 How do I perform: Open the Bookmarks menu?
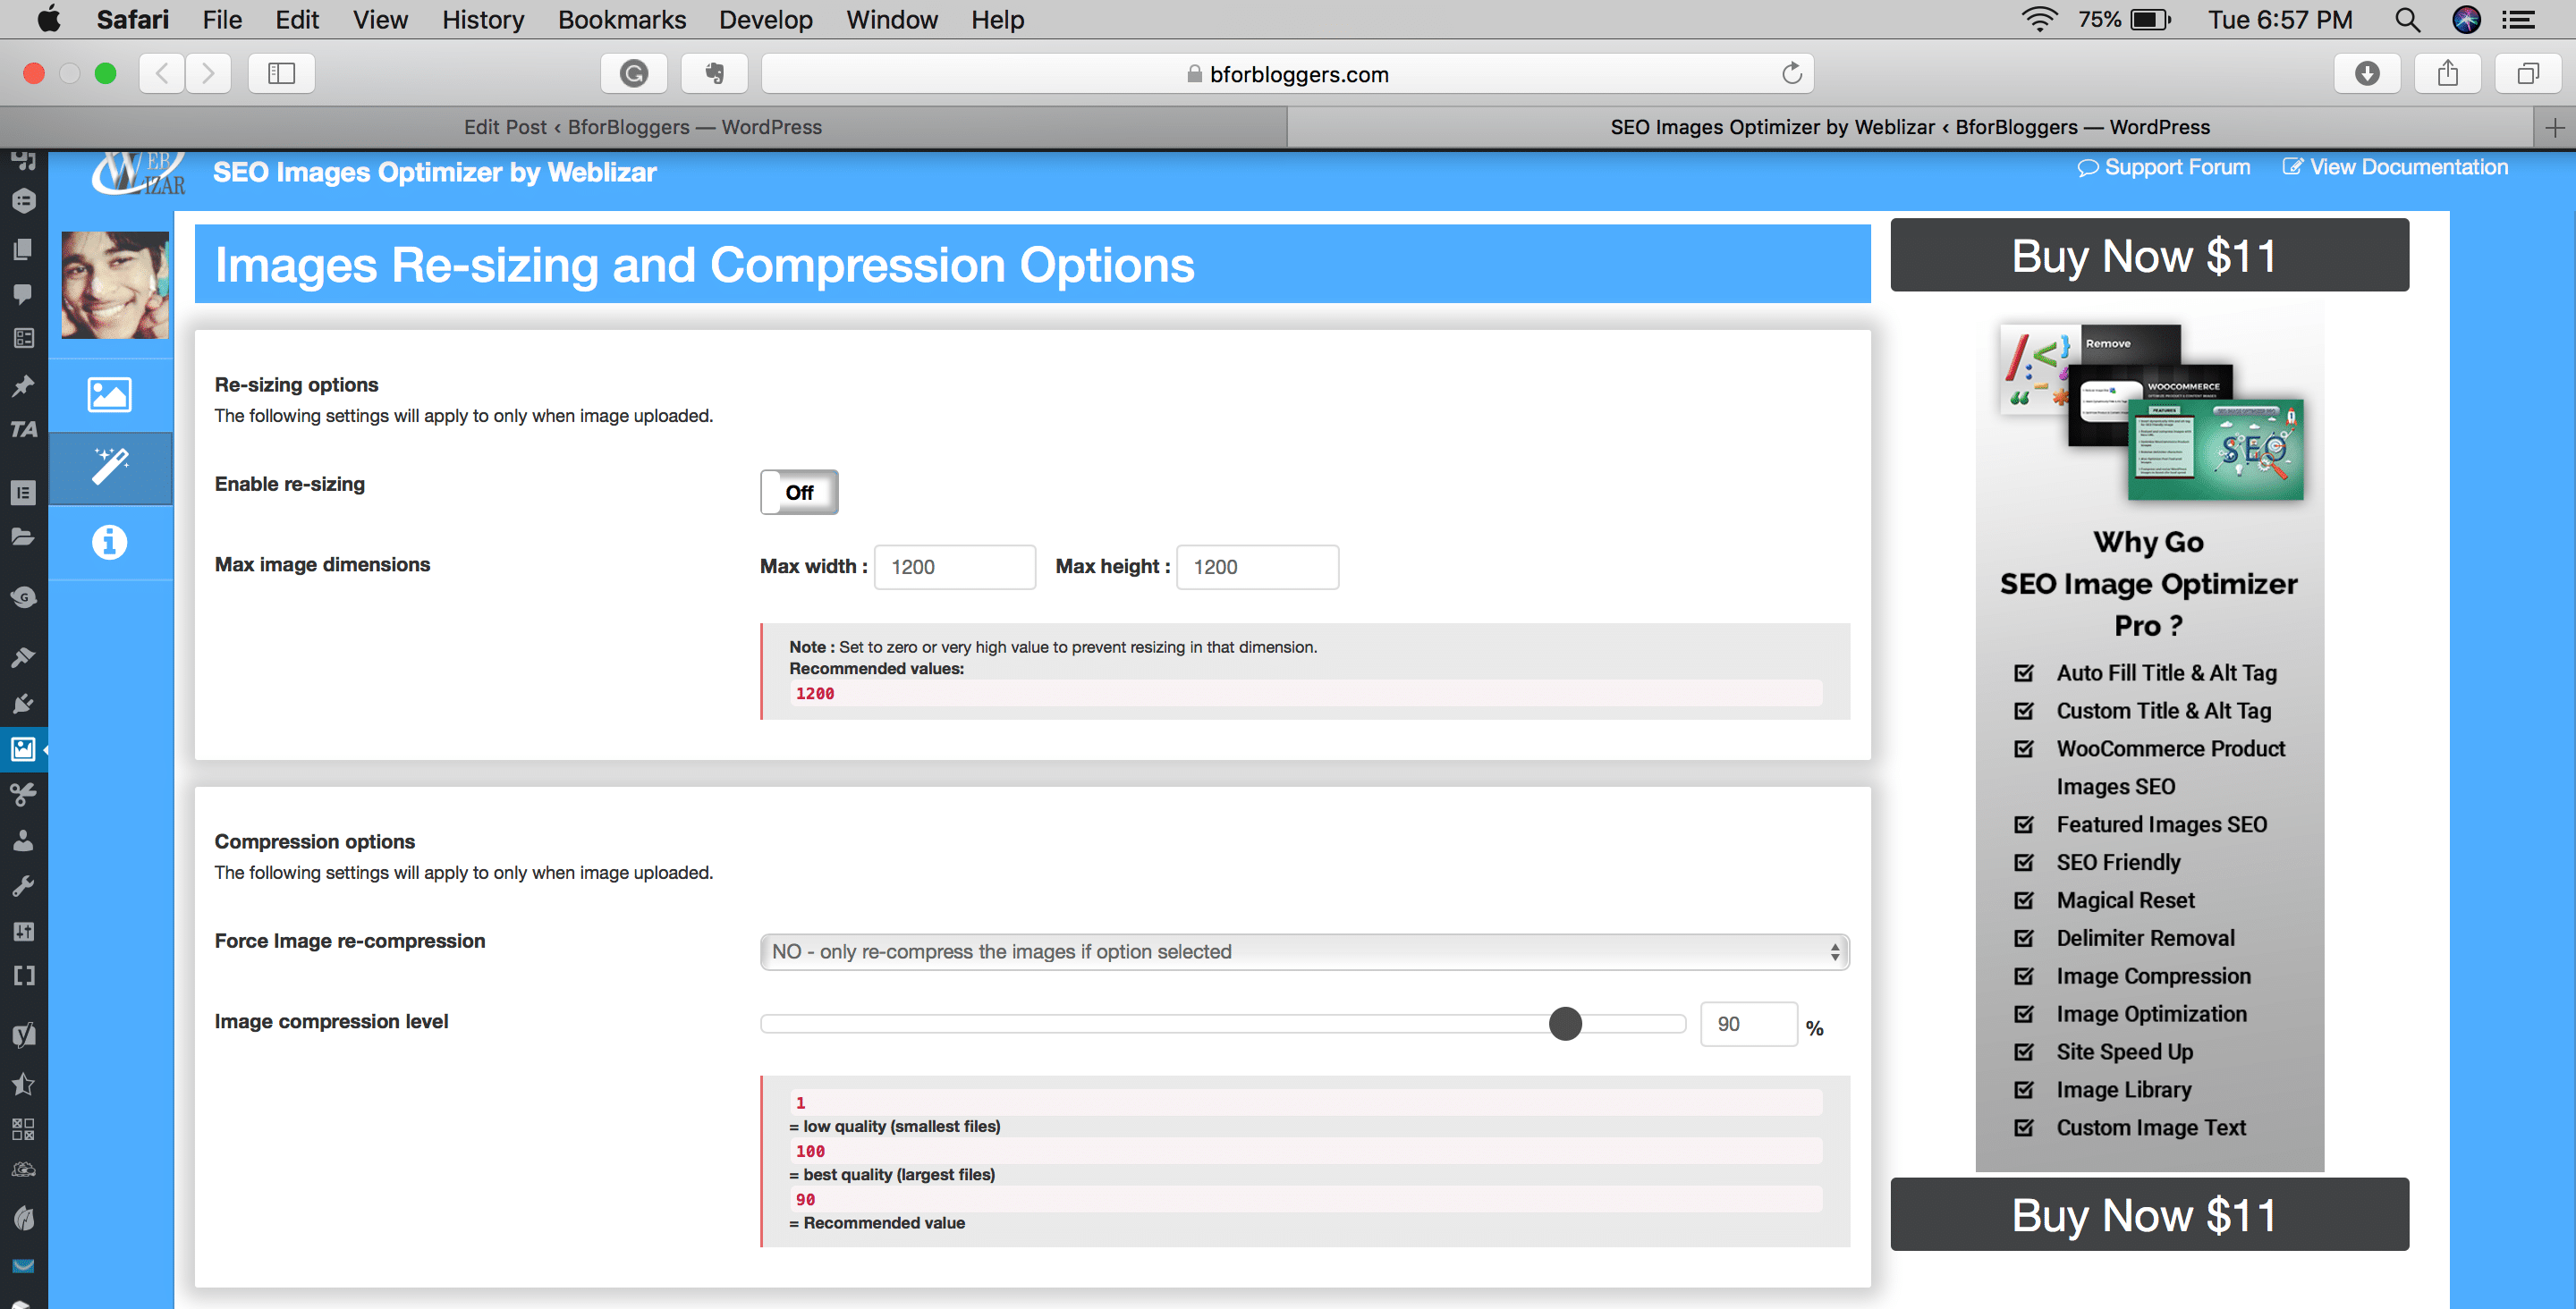click(x=622, y=20)
